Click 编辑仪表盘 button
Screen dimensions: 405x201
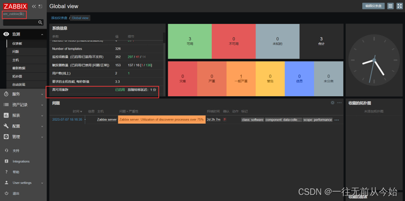pyautogui.click(x=374, y=6)
